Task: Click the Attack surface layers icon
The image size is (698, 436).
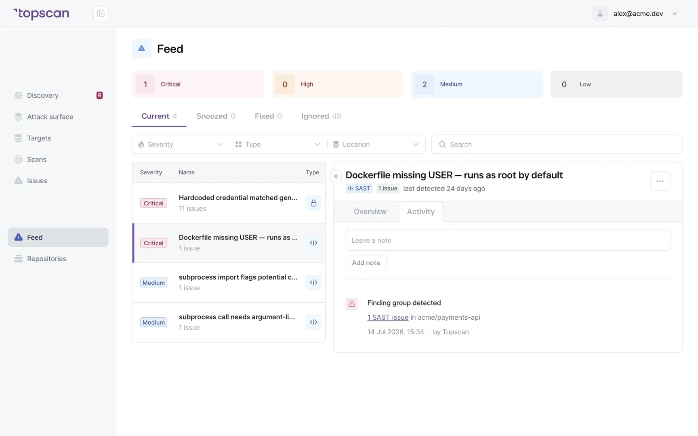Action: pyautogui.click(x=18, y=117)
